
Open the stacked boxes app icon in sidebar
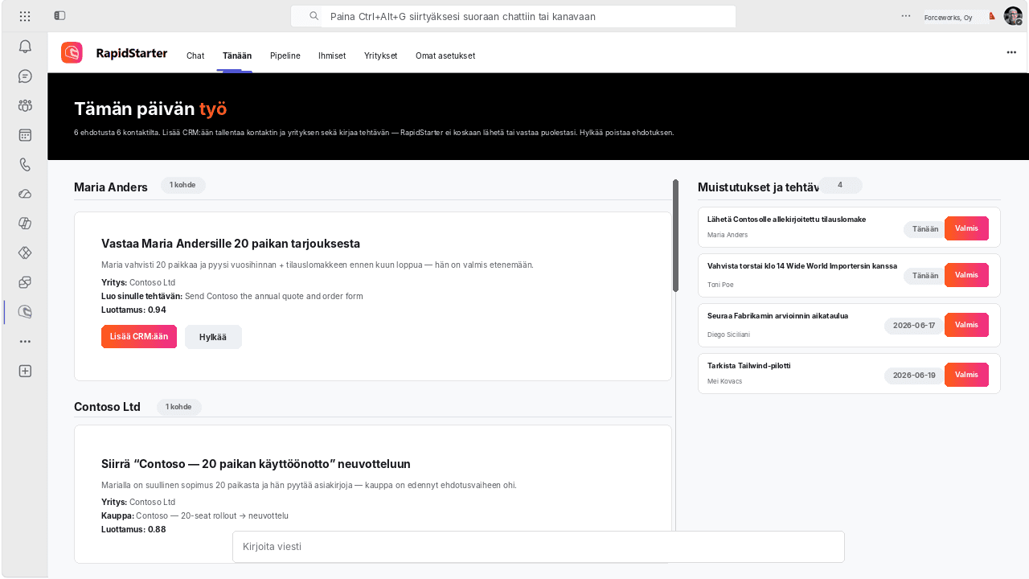(x=25, y=282)
